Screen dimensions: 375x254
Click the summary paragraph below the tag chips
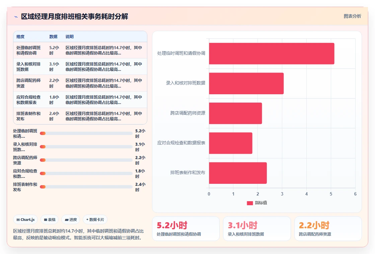tap(79, 234)
